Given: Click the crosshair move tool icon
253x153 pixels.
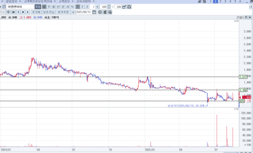Looking at the screenshot, I should coord(8,12).
